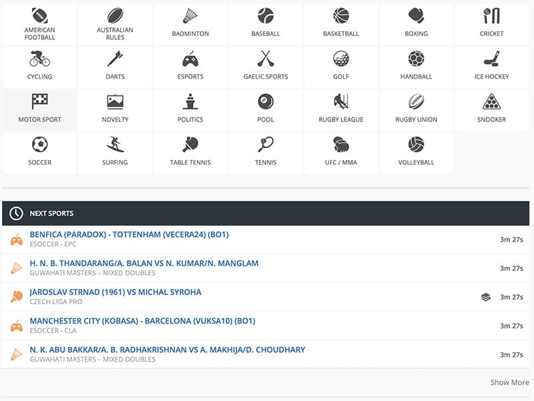Image resolution: width=534 pixels, height=401 pixels.
Task: Open Jaroslav Strnad vs Michal Syroha match
Action: pyautogui.click(x=115, y=292)
